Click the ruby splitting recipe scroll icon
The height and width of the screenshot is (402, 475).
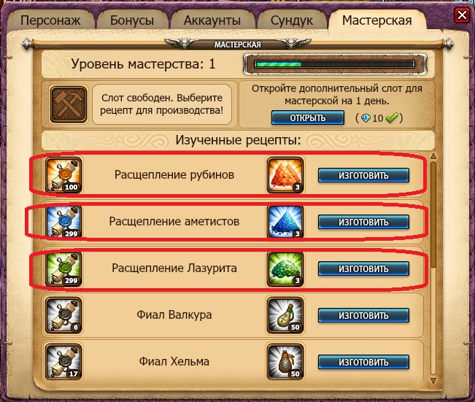tap(63, 175)
